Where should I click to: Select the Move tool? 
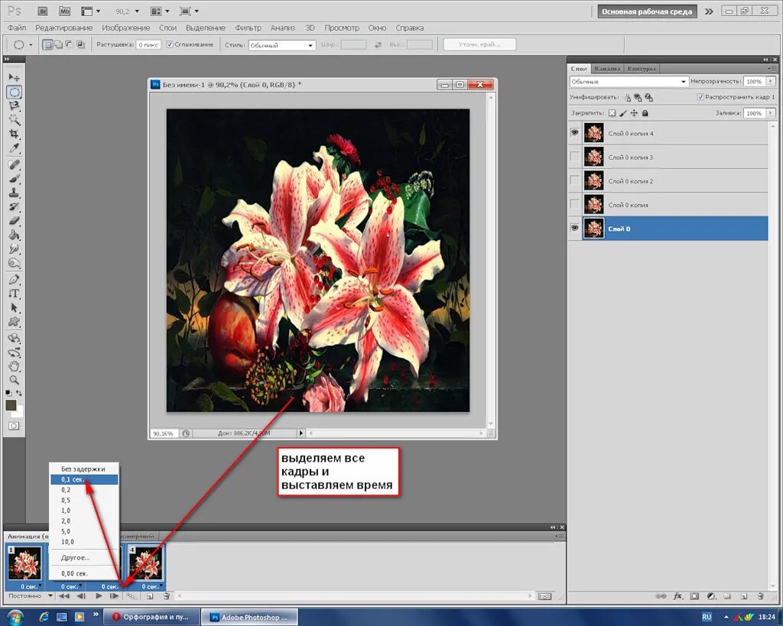click(x=14, y=77)
